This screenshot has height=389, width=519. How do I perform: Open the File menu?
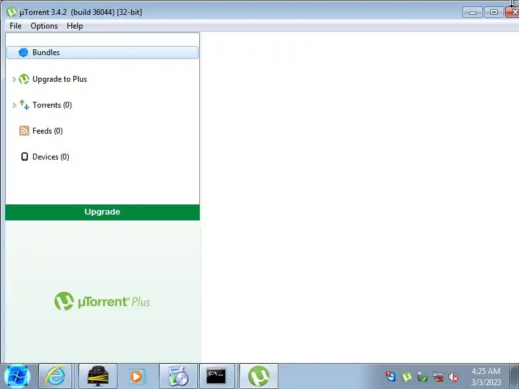click(16, 26)
